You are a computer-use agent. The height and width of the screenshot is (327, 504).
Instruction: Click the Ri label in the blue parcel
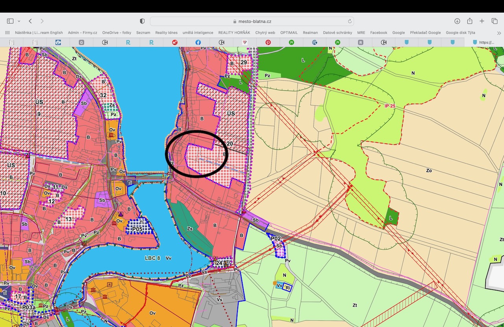pyautogui.click(x=288, y=287)
